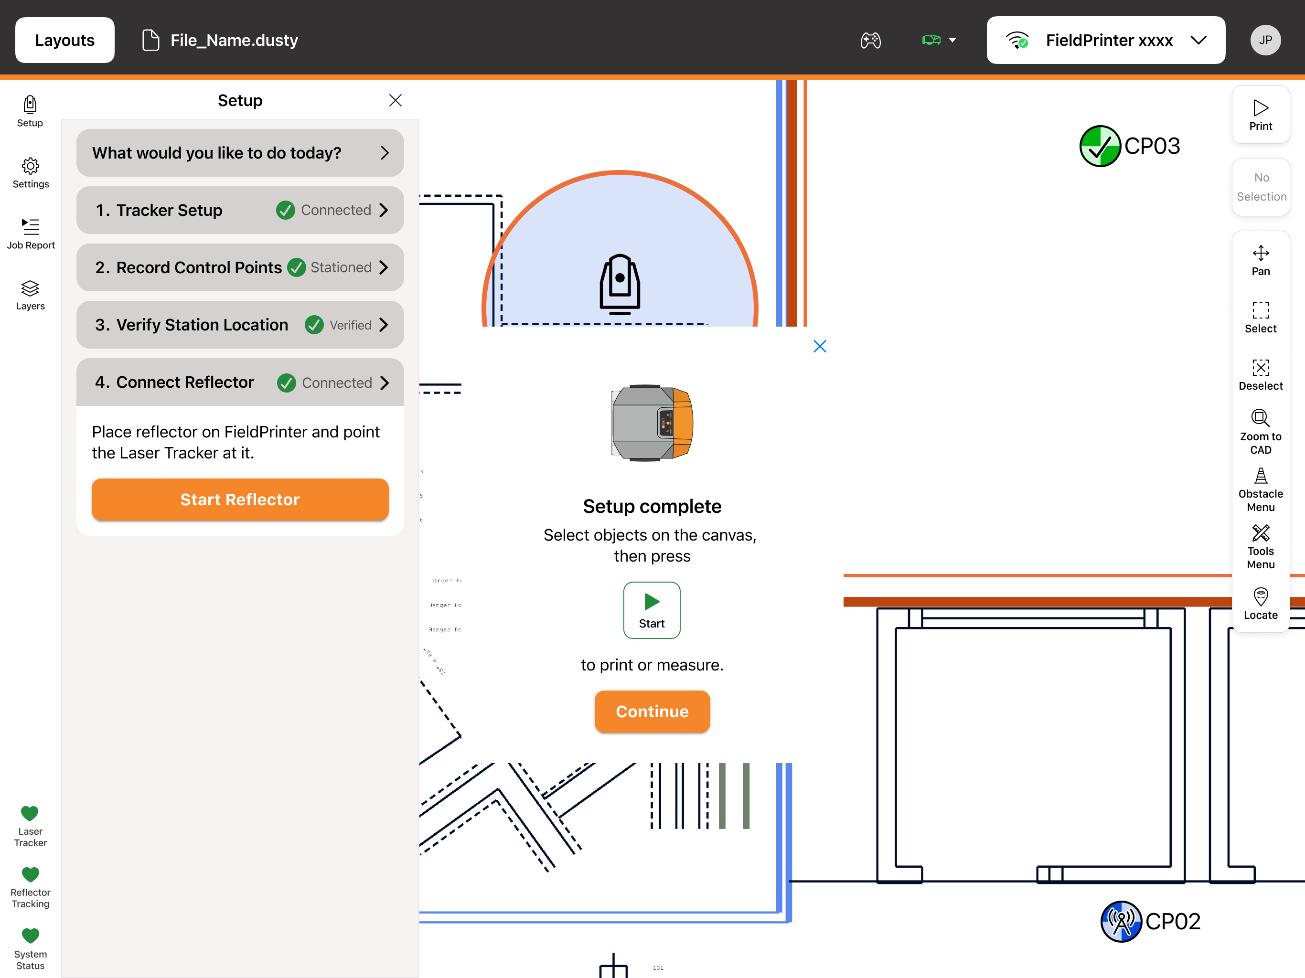The image size is (1305, 978).
Task: Open the FieldPrinter xxxx dropdown
Action: pos(1106,40)
